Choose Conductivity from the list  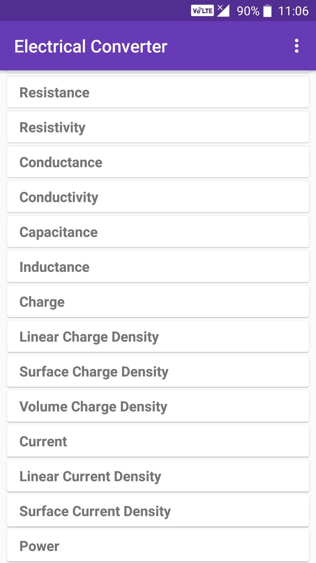point(158,197)
